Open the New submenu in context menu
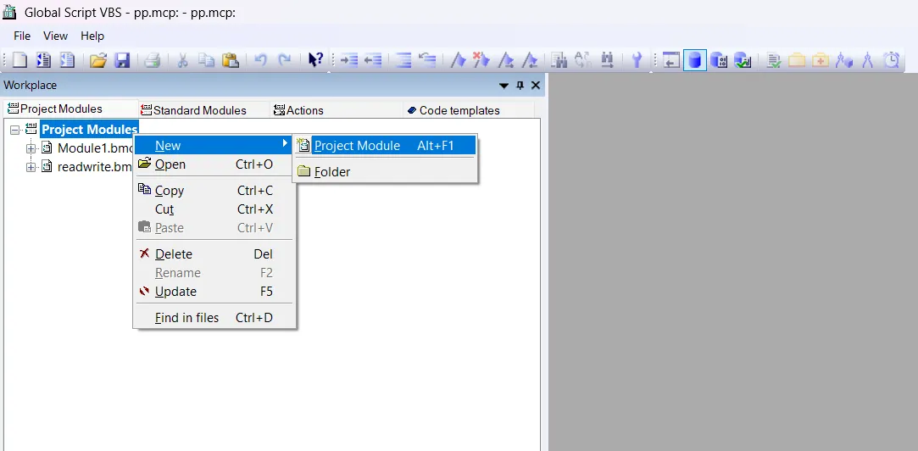 pos(214,146)
